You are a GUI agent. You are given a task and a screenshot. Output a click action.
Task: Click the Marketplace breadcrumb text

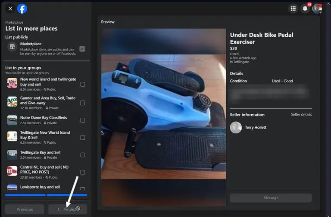click(x=14, y=22)
